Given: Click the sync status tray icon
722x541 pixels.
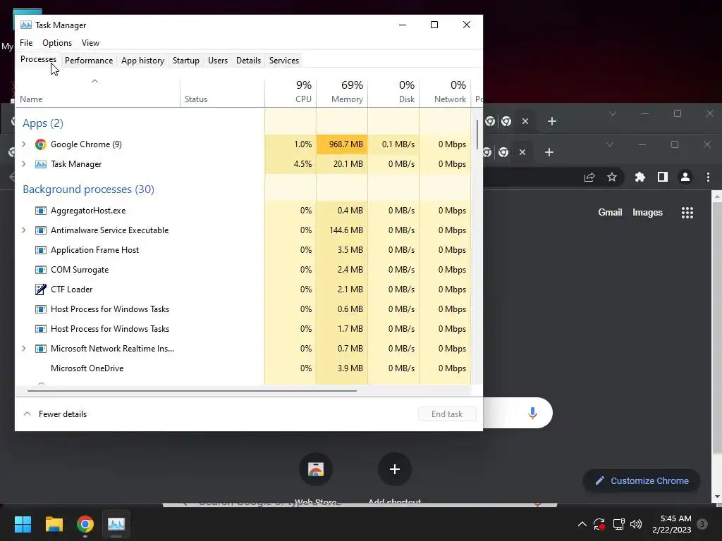Looking at the screenshot, I should (x=599, y=524).
